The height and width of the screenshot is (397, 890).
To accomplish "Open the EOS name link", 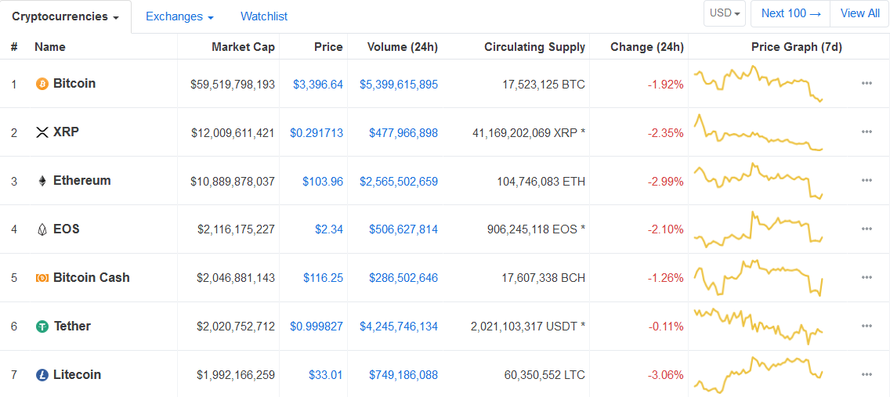I will click(x=67, y=229).
